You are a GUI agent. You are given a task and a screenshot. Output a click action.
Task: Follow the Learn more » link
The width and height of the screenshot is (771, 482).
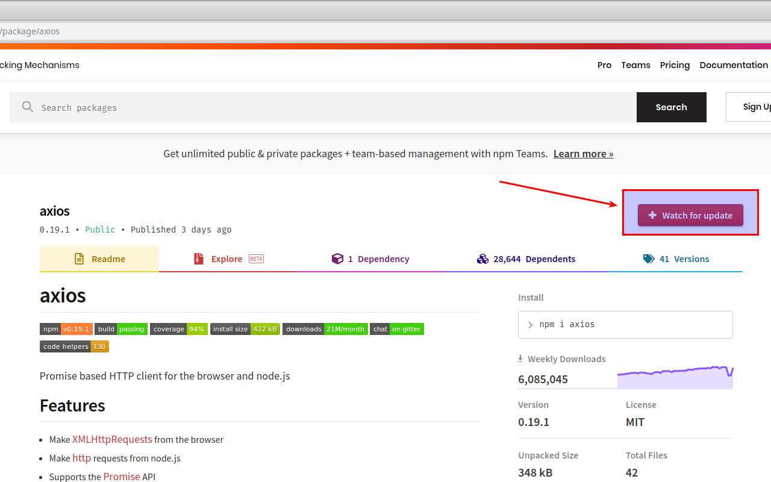[583, 154]
